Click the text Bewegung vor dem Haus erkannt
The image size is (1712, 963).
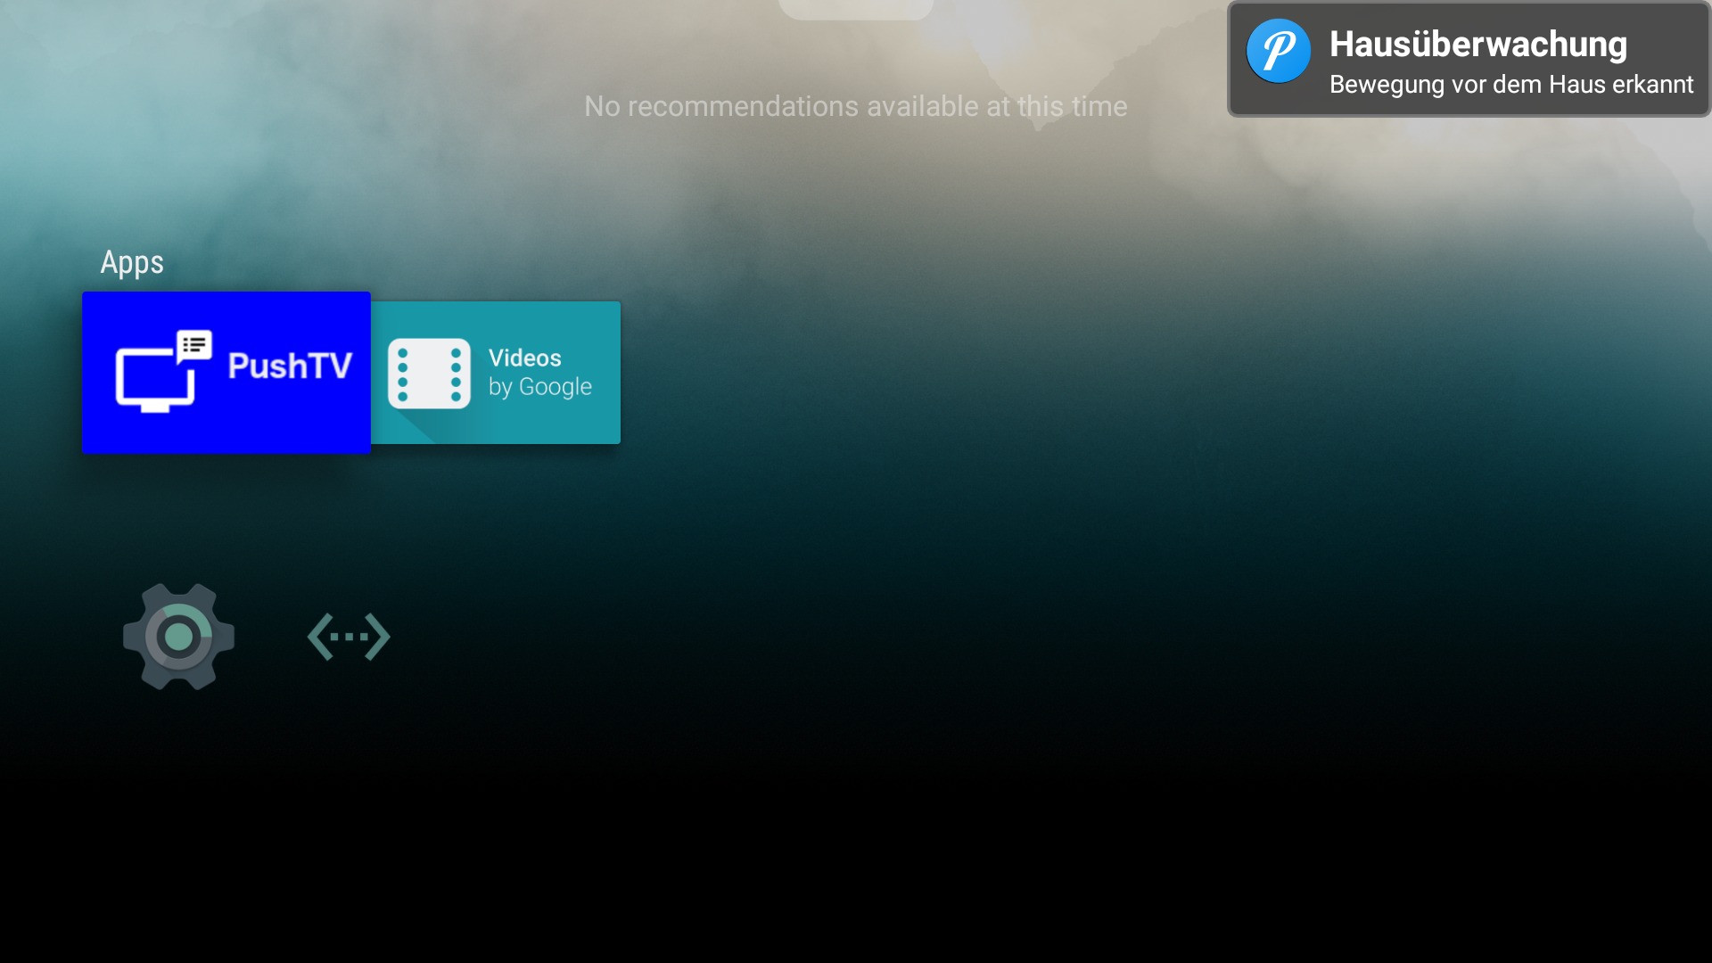[x=1511, y=85]
